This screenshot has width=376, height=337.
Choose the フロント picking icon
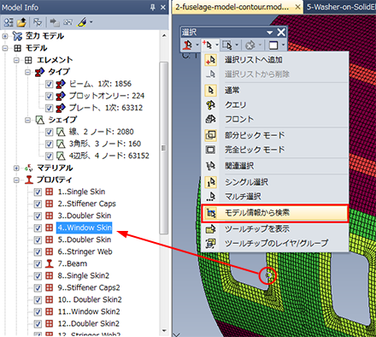pyautogui.click(x=211, y=119)
